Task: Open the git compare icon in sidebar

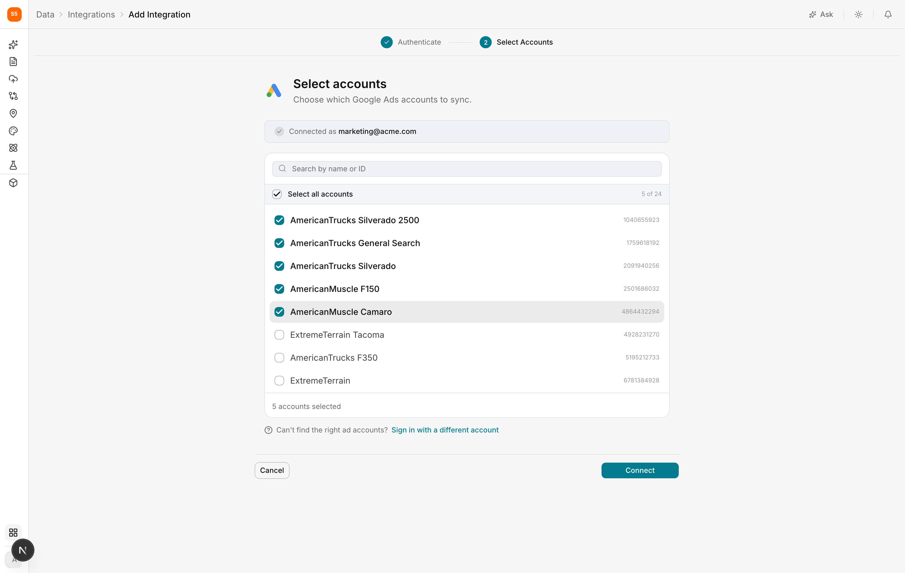Action: point(13,96)
